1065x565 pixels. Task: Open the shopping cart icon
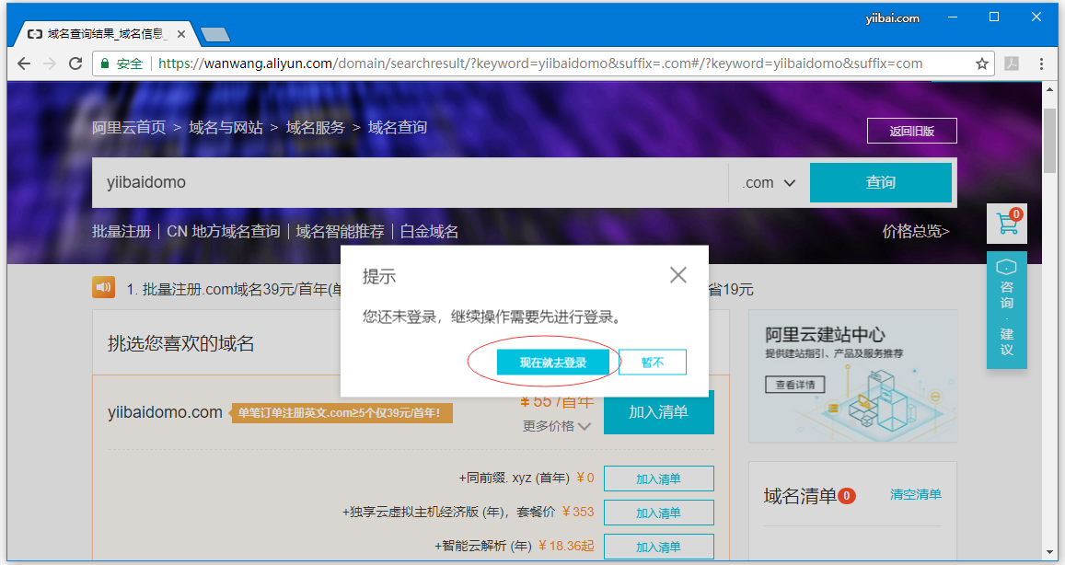(x=1006, y=223)
